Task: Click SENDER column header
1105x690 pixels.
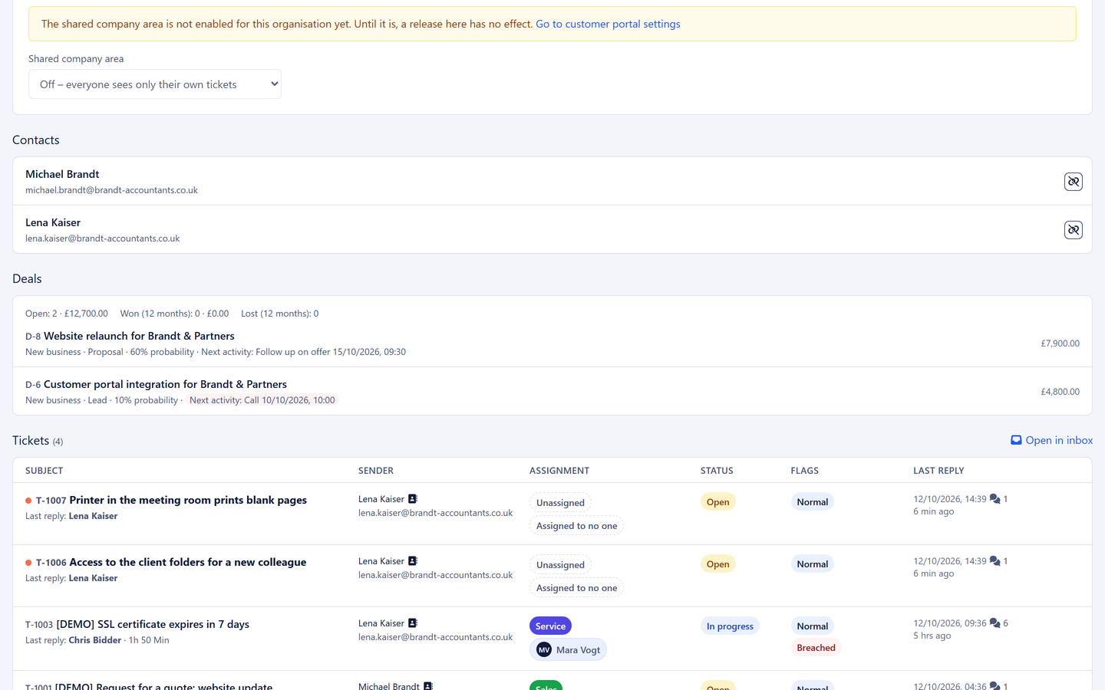Action: 376,471
